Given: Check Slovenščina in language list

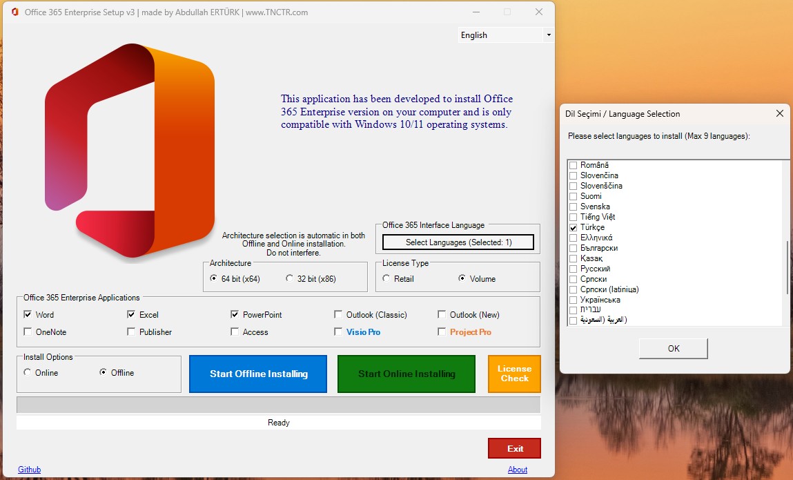Looking at the screenshot, I should click(x=573, y=186).
